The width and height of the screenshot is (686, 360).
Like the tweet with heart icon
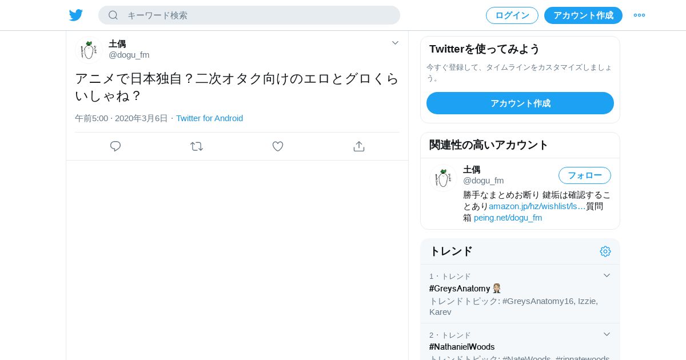coord(278,146)
